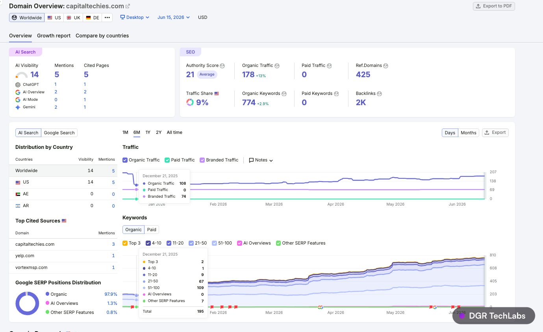Screen dimensions: 543x332
Task: Click Paid Traffic globe info icon
Action: coord(329,66)
